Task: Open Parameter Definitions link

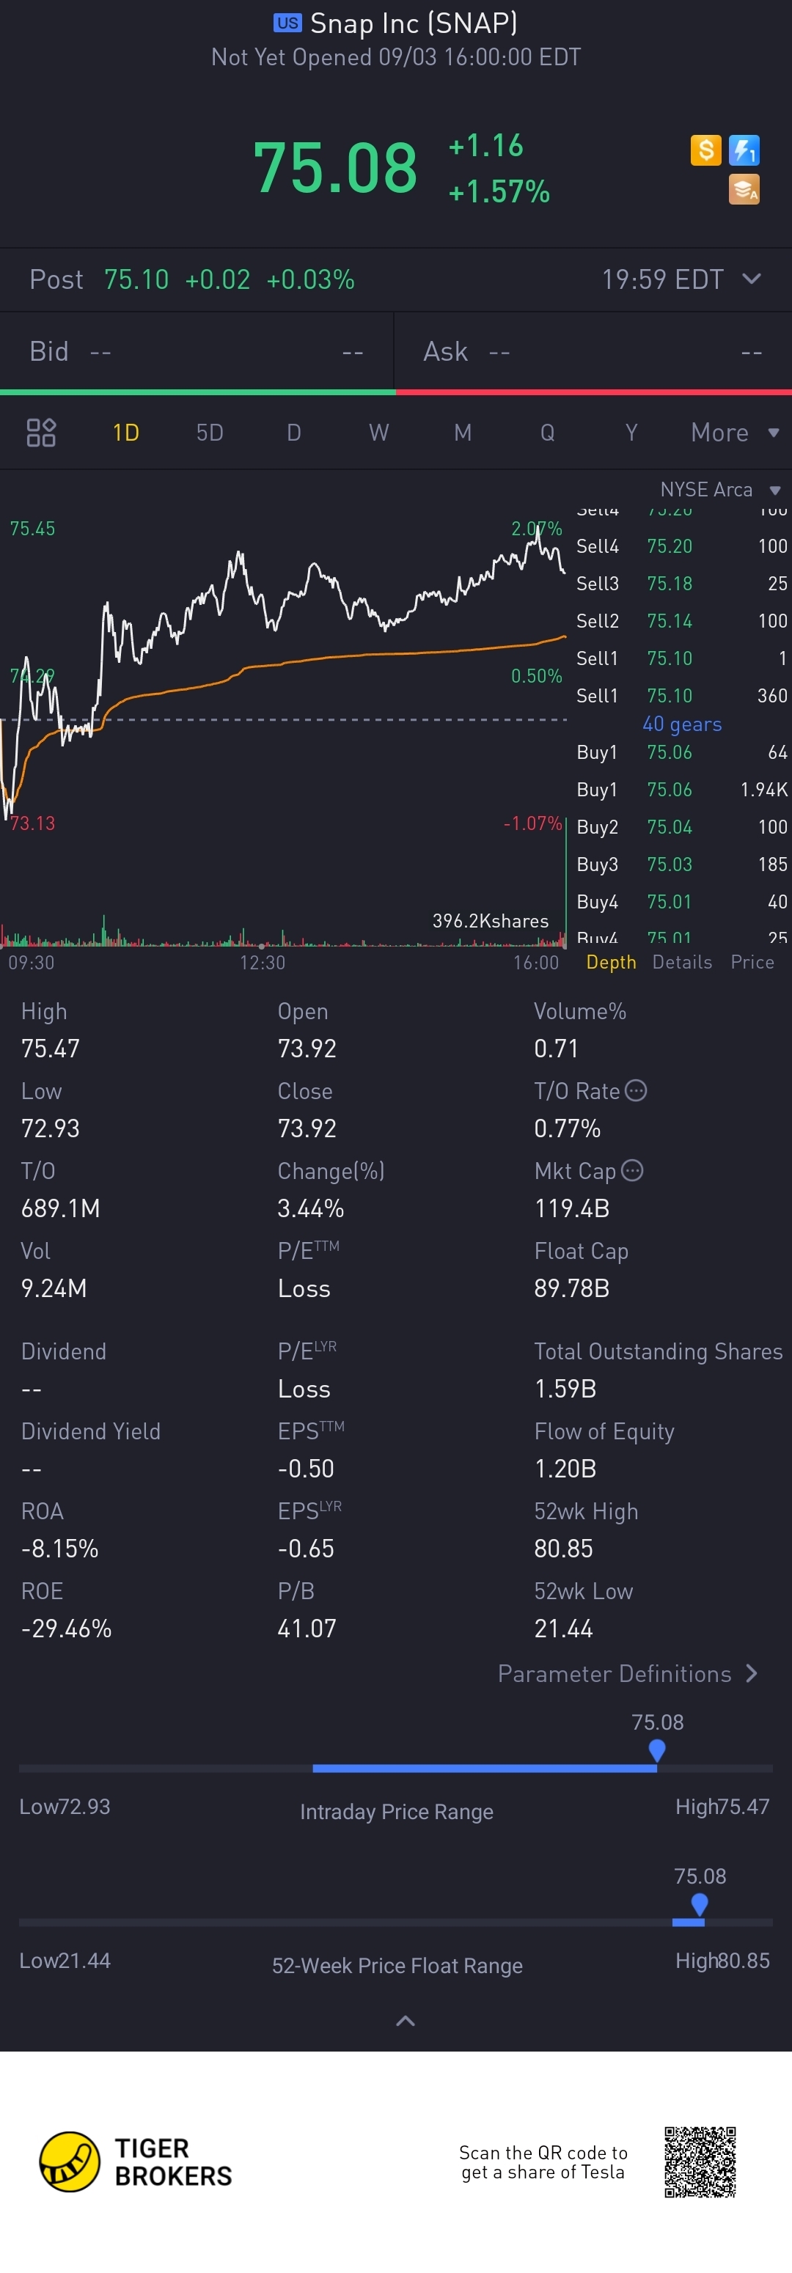Action: [627, 1673]
